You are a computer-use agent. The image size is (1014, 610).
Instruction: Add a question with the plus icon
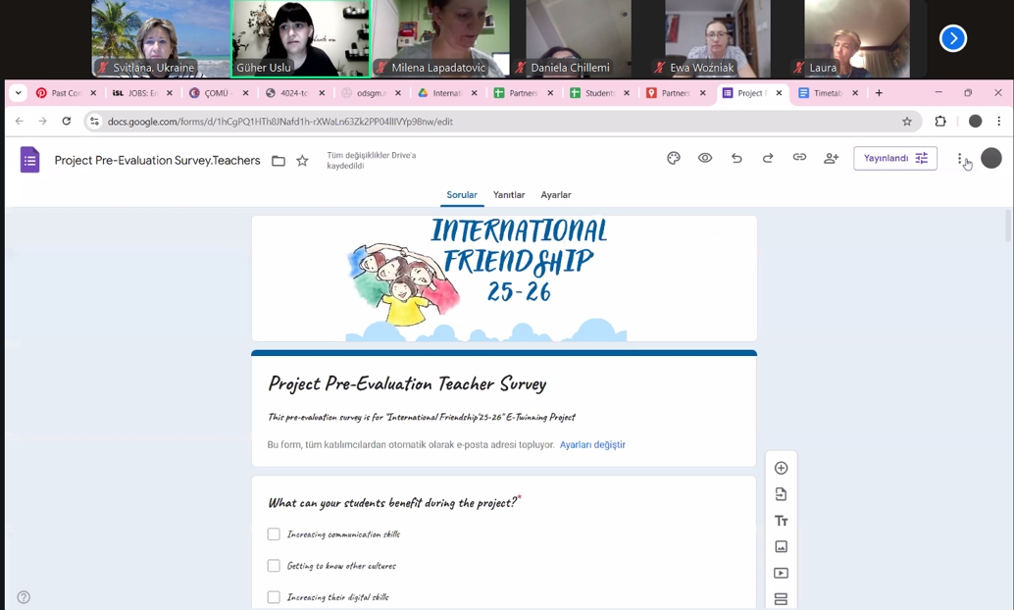781,469
